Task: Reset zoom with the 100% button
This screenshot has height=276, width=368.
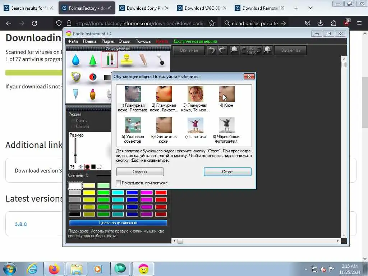Action: coord(251,50)
